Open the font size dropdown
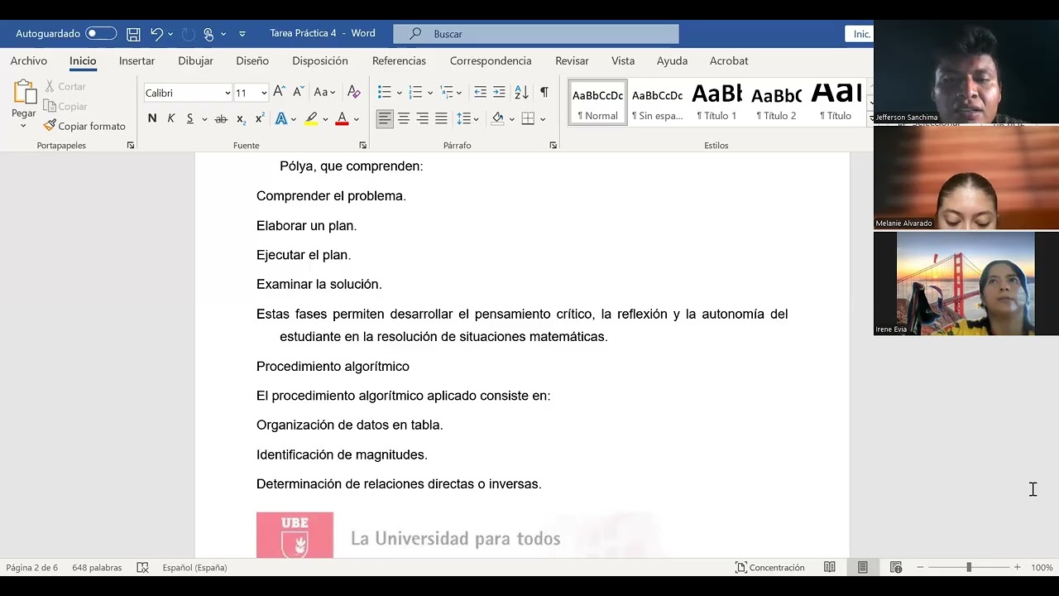Image resolution: width=1059 pixels, height=596 pixels. click(x=264, y=93)
